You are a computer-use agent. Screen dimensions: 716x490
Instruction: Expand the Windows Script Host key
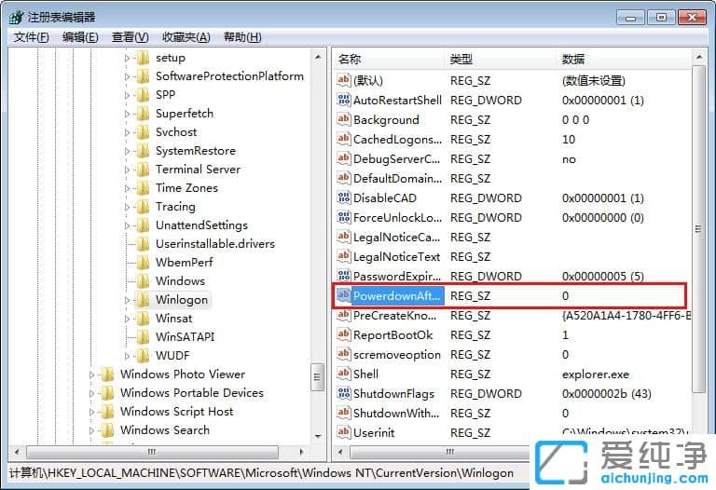(91, 412)
